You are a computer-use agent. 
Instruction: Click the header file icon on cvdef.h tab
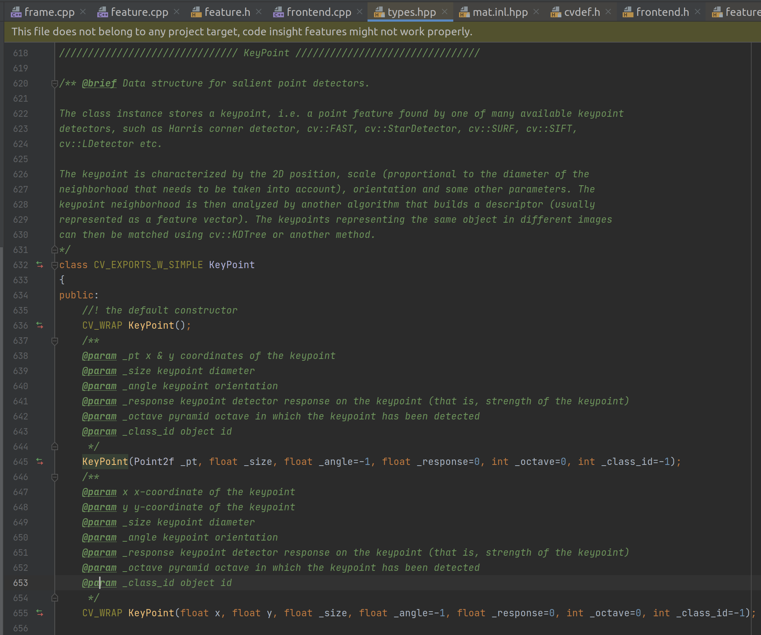pos(556,12)
